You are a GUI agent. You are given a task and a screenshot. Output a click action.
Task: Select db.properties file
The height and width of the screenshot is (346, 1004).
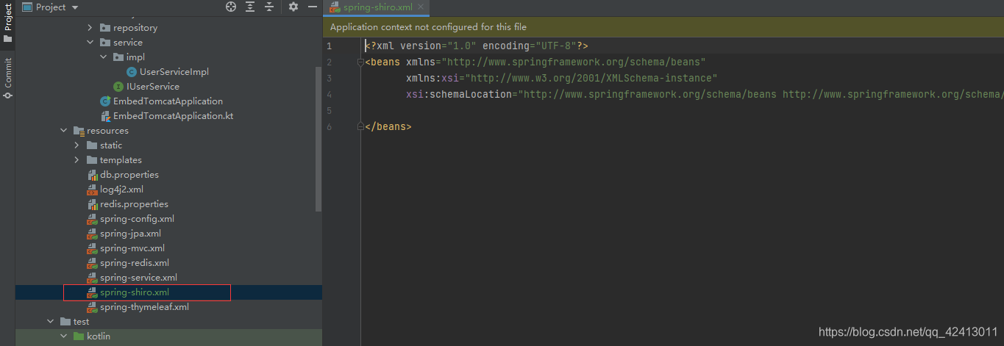(x=129, y=174)
